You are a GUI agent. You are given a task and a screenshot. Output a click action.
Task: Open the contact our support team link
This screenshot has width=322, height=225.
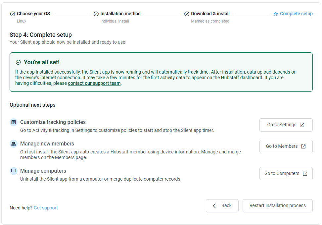[94, 83]
